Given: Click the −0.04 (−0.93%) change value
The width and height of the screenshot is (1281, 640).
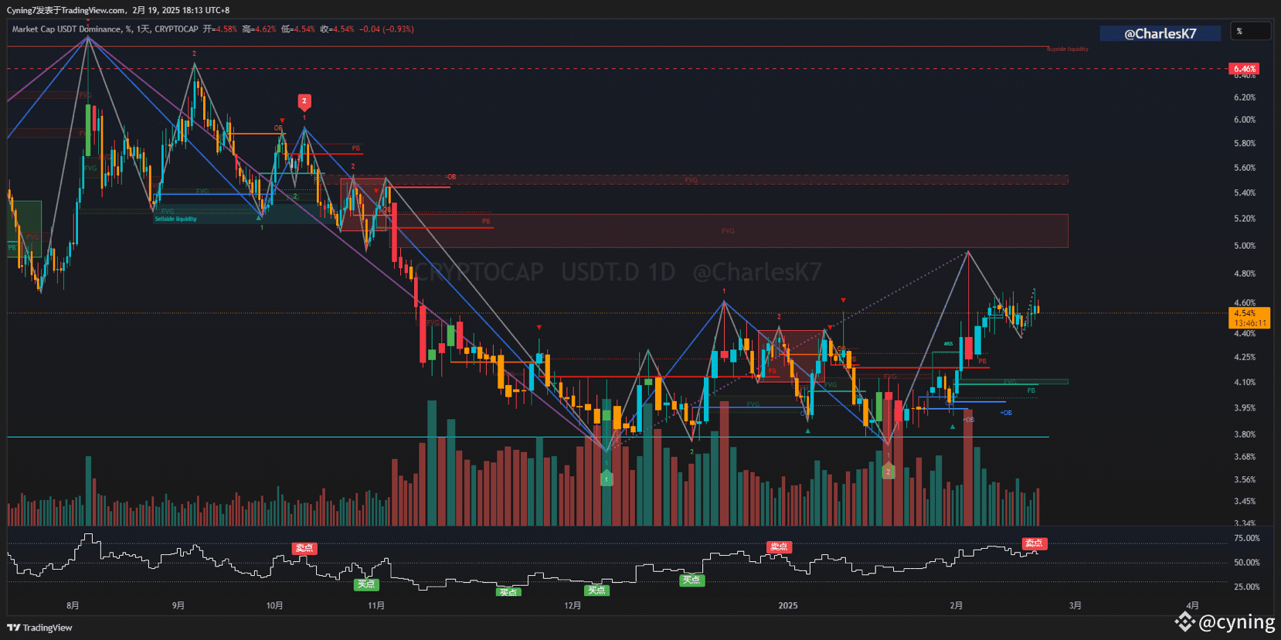Looking at the screenshot, I should coord(386,29).
